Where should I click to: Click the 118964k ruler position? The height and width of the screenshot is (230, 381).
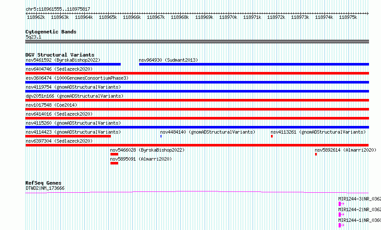coord(84,17)
